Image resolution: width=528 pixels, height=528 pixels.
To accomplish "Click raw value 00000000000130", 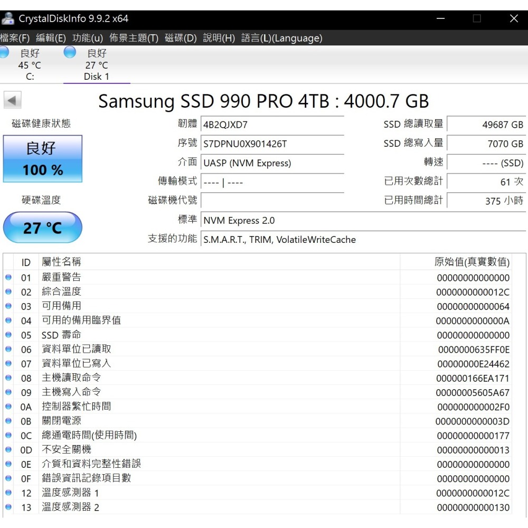I will pos(473,507).
